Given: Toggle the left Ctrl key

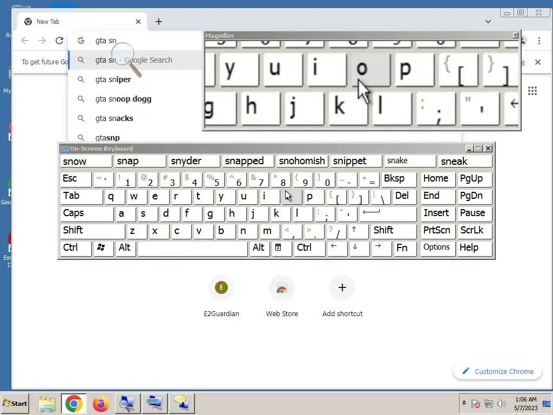Looking at the screenshot, I should (76, 249).
